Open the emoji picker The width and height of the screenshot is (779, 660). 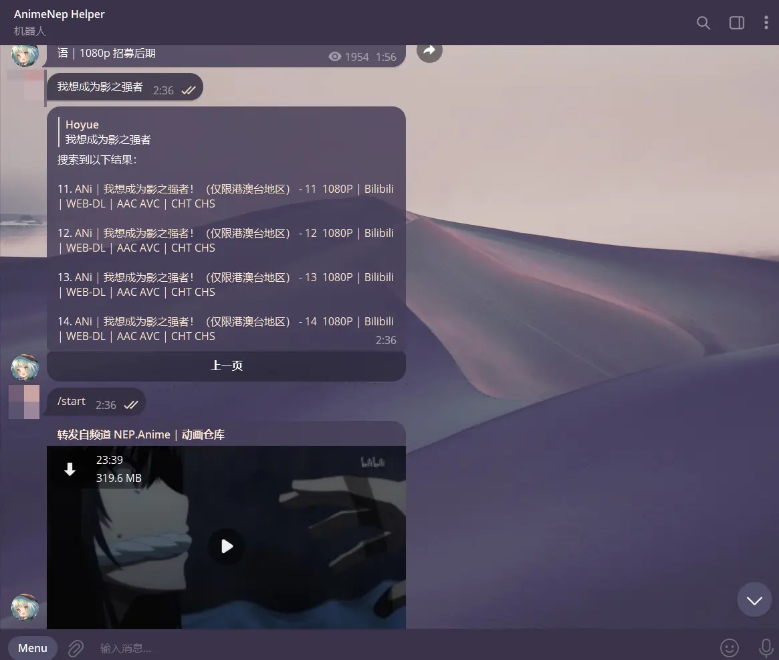(730, 647)
